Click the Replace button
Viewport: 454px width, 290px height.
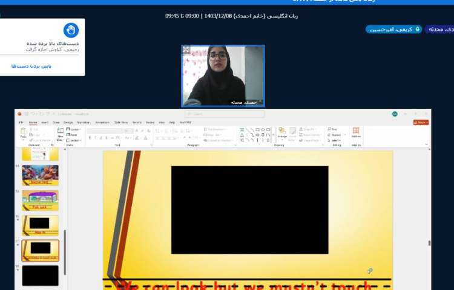tap(334, 135)
